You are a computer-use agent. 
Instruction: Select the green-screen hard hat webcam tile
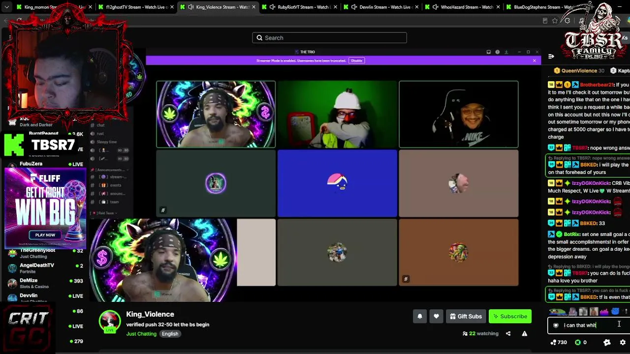[337, 114]
